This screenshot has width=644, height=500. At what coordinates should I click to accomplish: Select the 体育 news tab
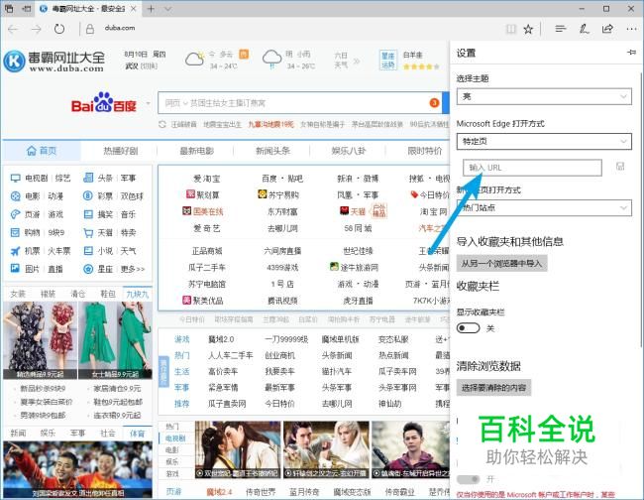point(137,433)
